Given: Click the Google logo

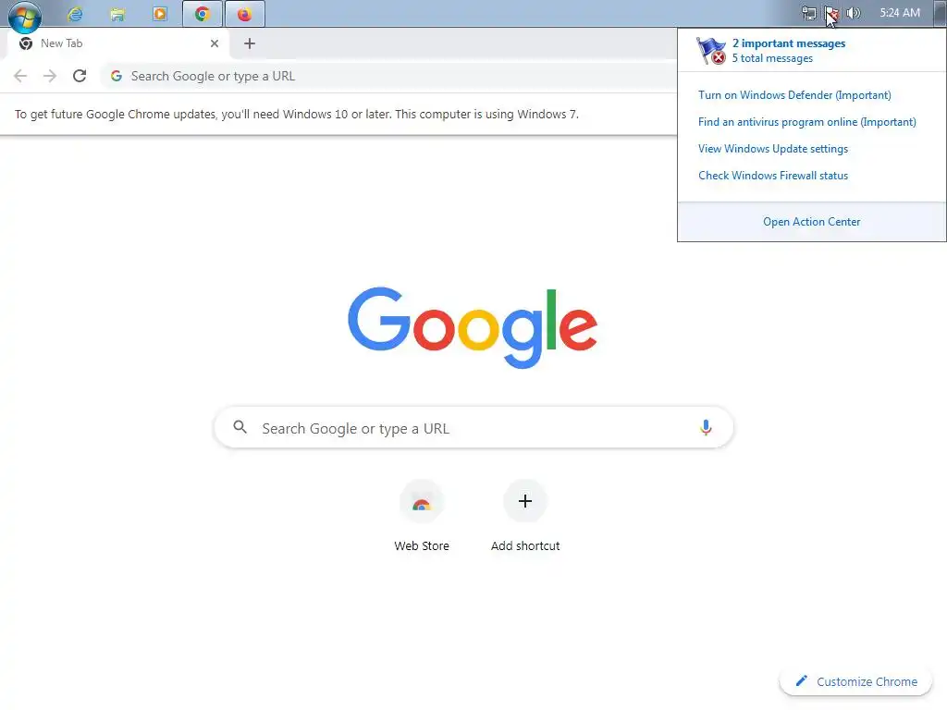Looking at the screenshot, I should [x=473, y=326].
